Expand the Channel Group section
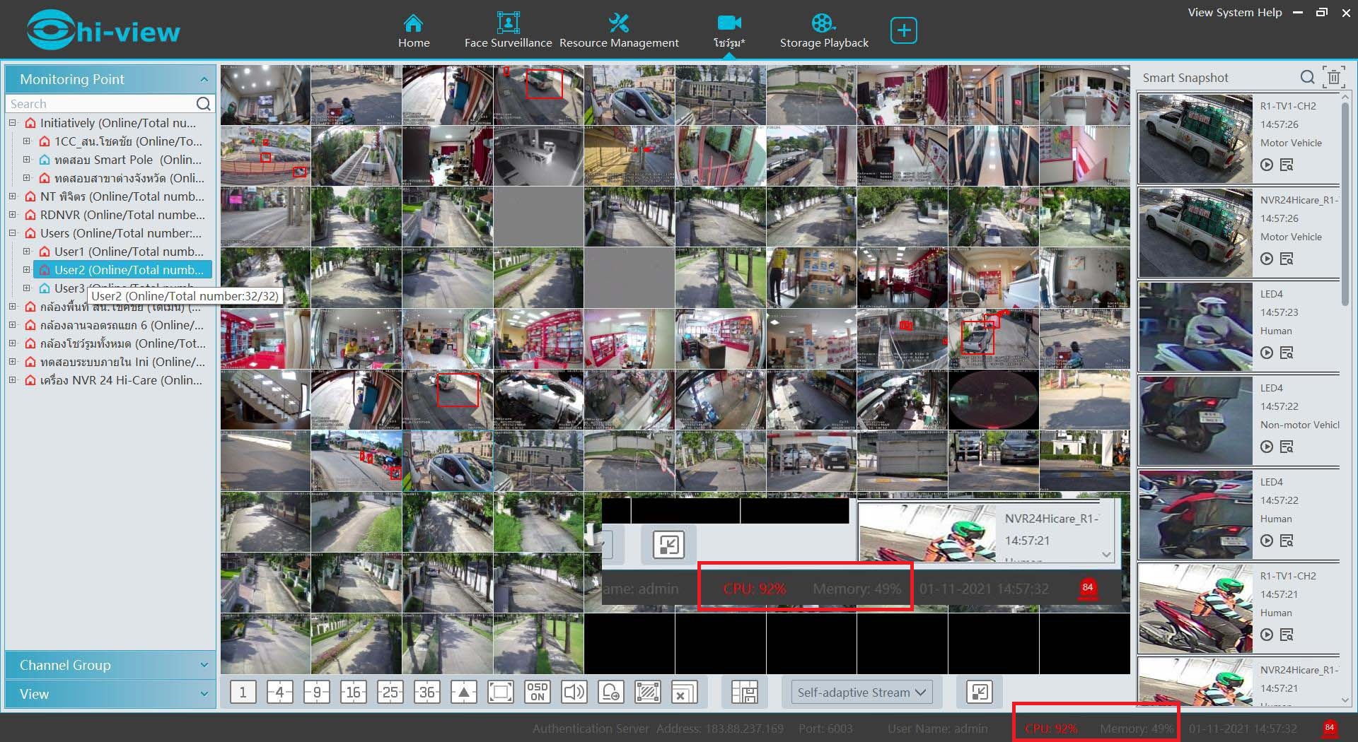1358x742 pixels. [x=110, y=665]
